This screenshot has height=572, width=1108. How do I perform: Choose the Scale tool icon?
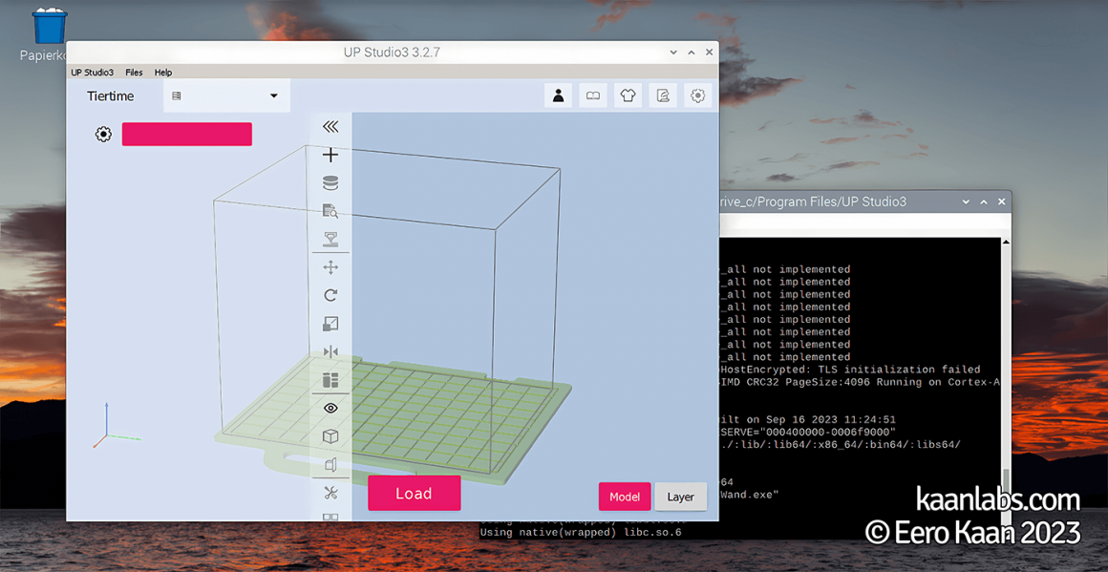pos(330,324)
